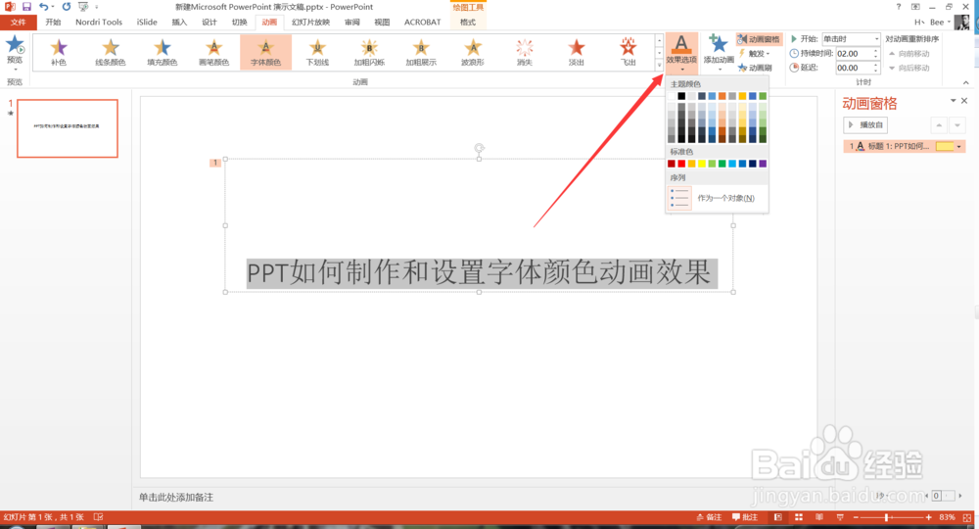The image size is (979, 529).
Task: Switch to reading view in status bar
Action: point(819,517)
